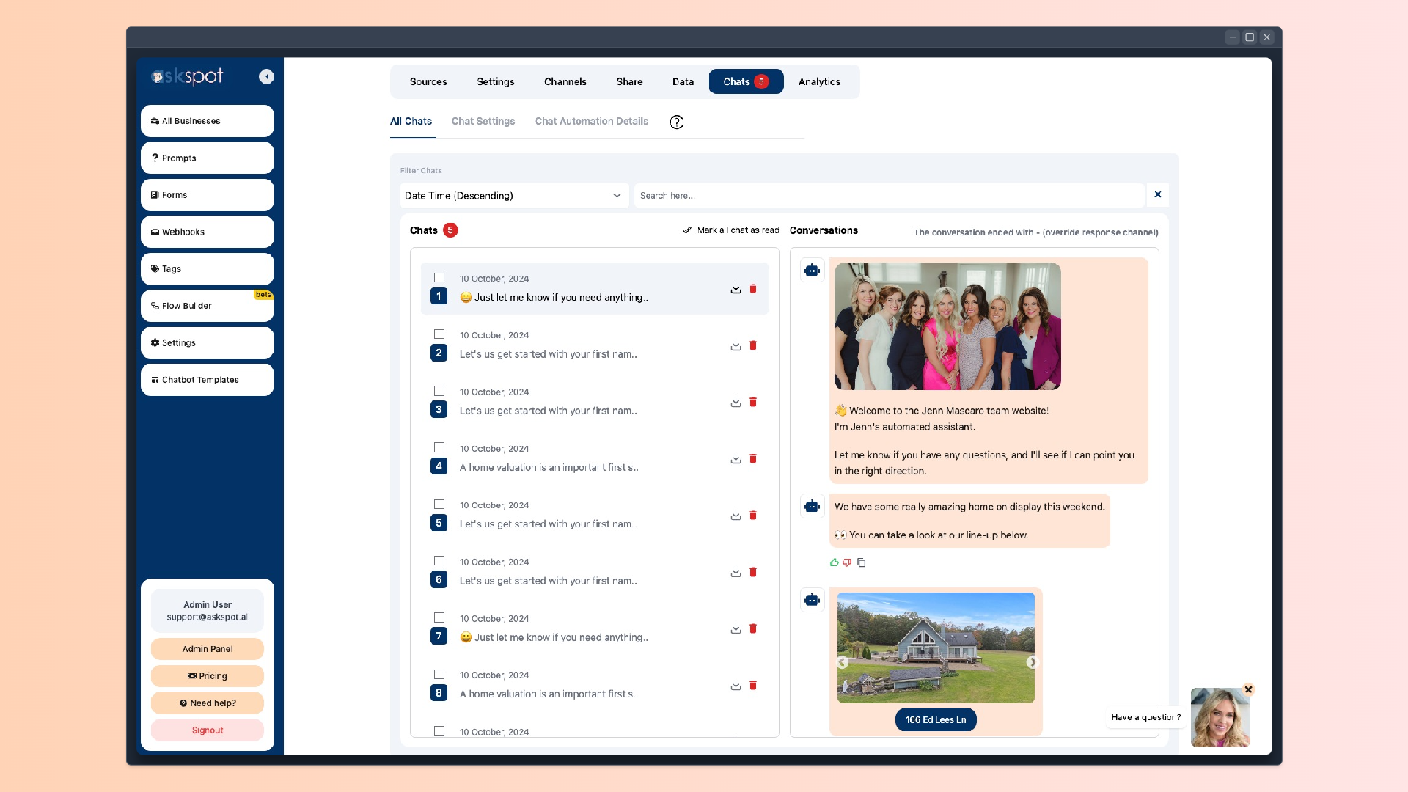The height and width of the screenshot is (792, 1408).
Task: Click the Signout button
Action: [x=207, y=730]
